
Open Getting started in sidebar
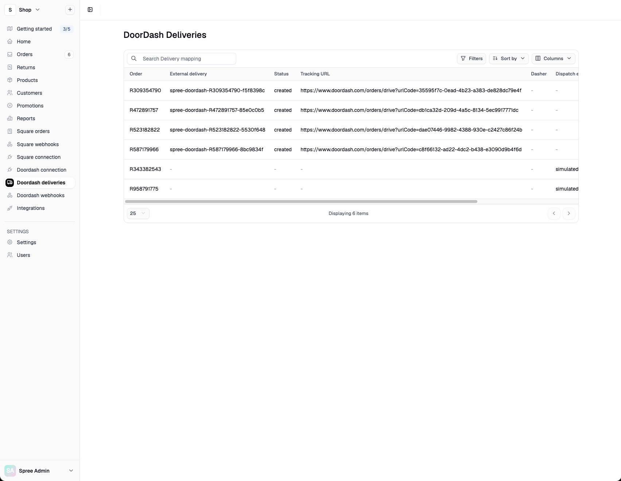pyautogui.click(x=39, y=29)
